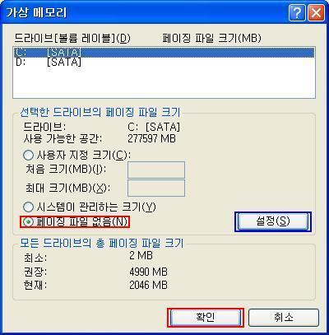Confirm with the 확인 button
329x335 pixels.
click(206, 317)
